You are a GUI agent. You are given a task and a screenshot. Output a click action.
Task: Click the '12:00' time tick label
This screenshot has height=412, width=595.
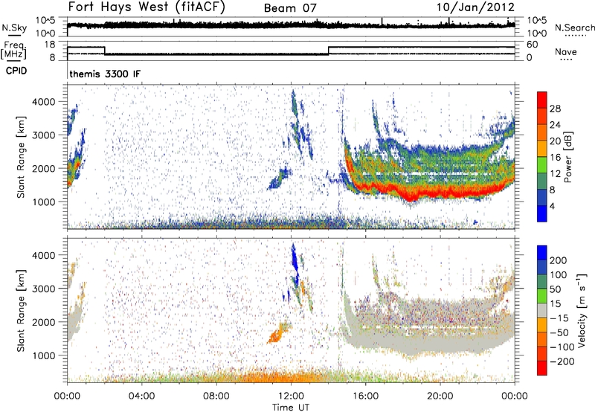pos(291,396)
